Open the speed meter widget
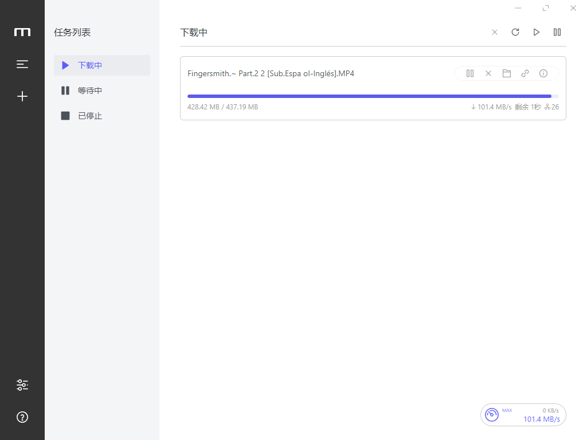This screenshot has height=440, width=587. click(523, 415)
